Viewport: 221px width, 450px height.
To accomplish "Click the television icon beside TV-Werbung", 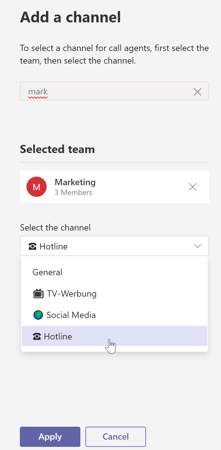I will (x=38, y=294).
